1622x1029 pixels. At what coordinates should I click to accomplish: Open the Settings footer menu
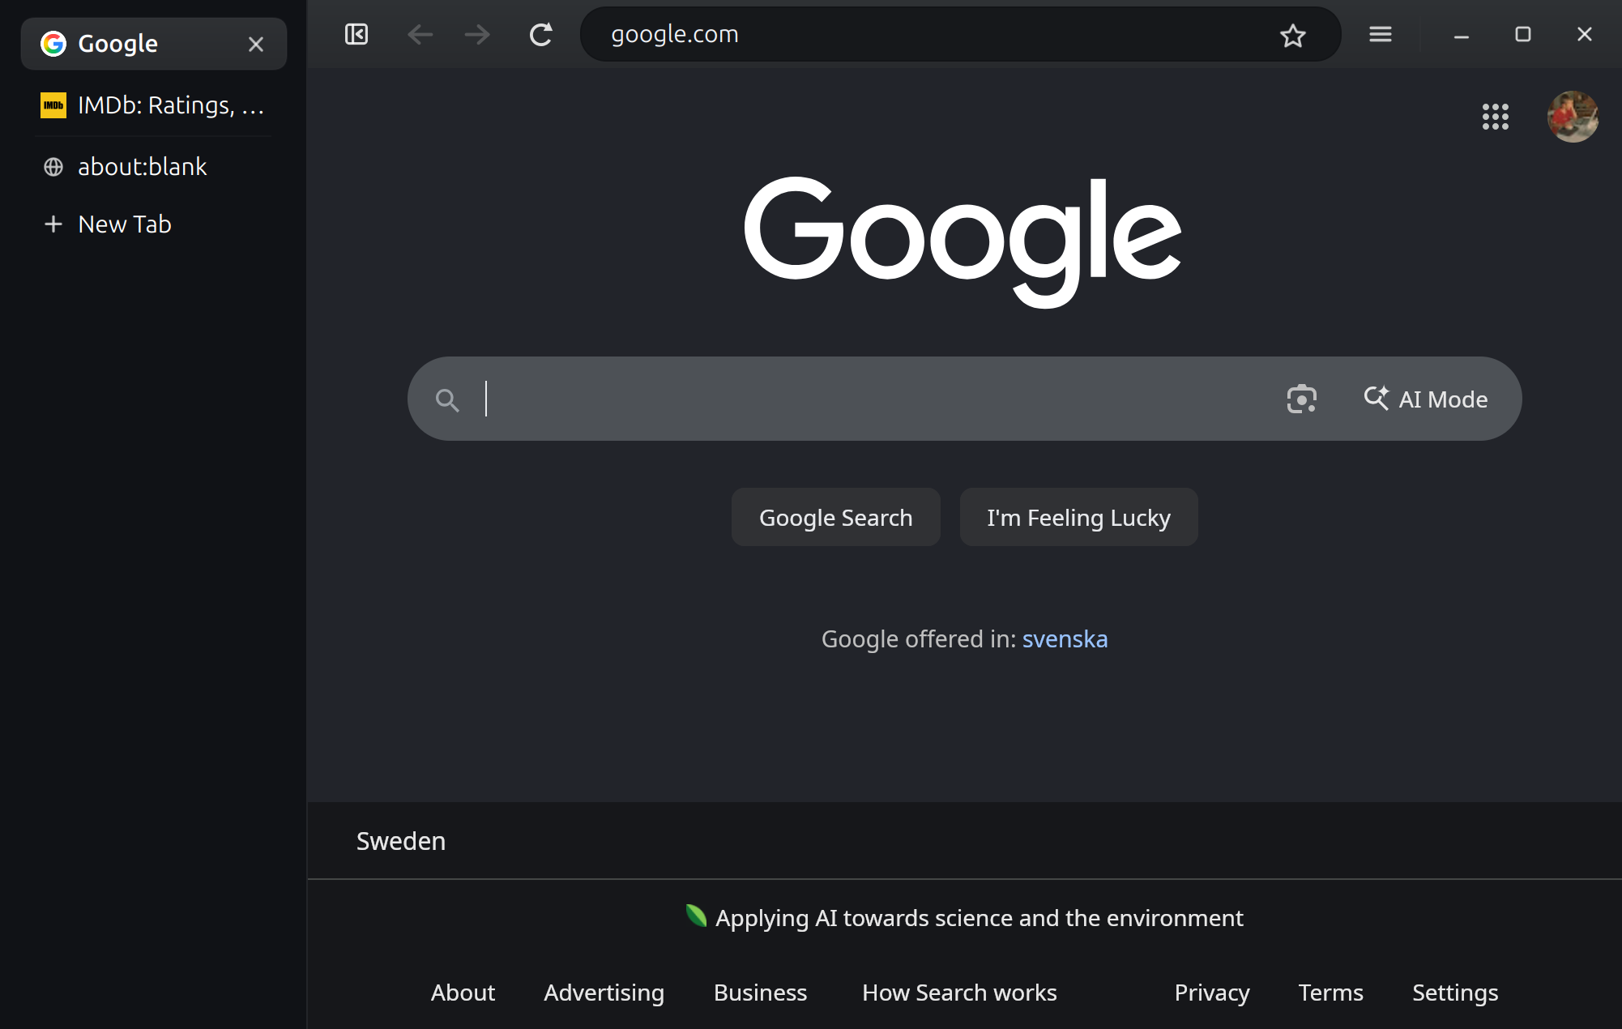pyautogui.click(x=1455, y=993)
